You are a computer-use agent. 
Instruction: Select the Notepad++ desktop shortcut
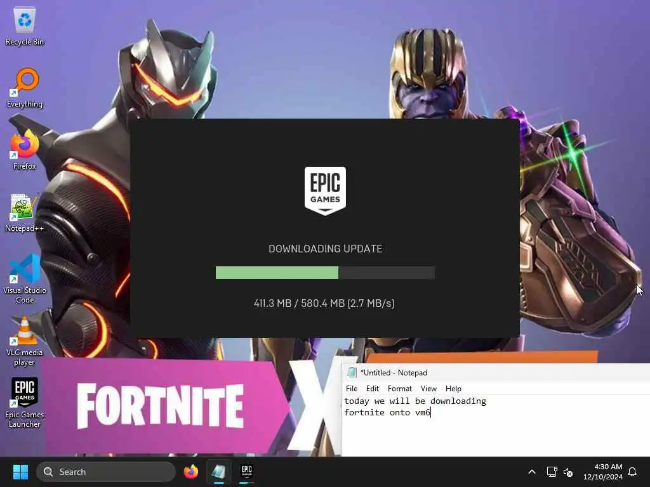[x=25, y=212]
